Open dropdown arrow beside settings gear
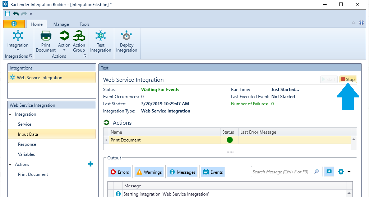This screenshot has width=369, height=197. click(x=349, y=172)
